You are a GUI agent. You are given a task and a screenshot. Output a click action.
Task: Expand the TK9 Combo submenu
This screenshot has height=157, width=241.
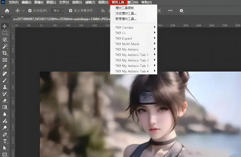(134, 28)
